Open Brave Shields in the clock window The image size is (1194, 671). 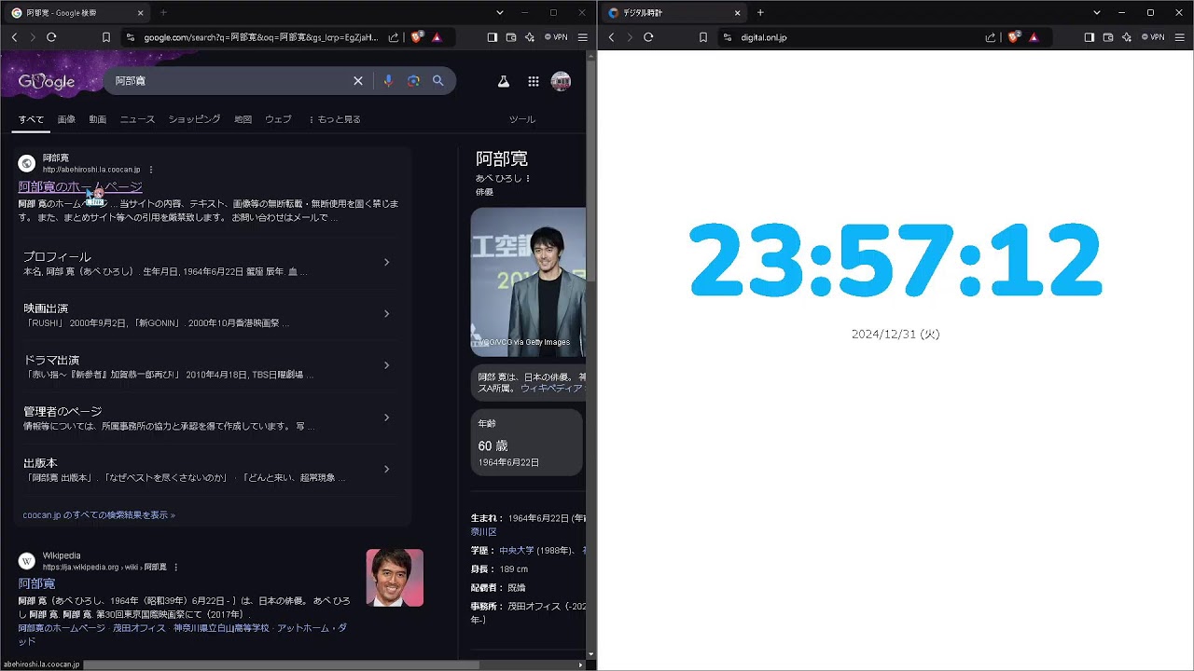[x=1014, y=37]
